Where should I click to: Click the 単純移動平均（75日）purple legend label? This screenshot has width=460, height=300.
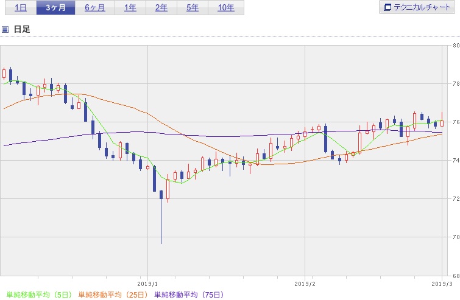pyautogui.click(x=189, y=295)
